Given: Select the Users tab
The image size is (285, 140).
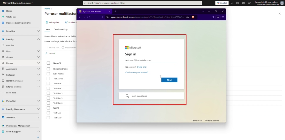Looking at the screenshot, I should (47, 29).
